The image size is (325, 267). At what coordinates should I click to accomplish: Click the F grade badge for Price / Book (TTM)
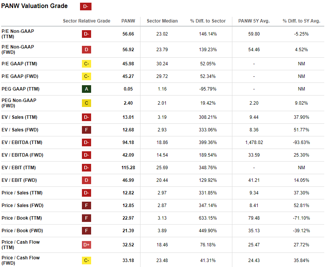(x=87, y=218)
